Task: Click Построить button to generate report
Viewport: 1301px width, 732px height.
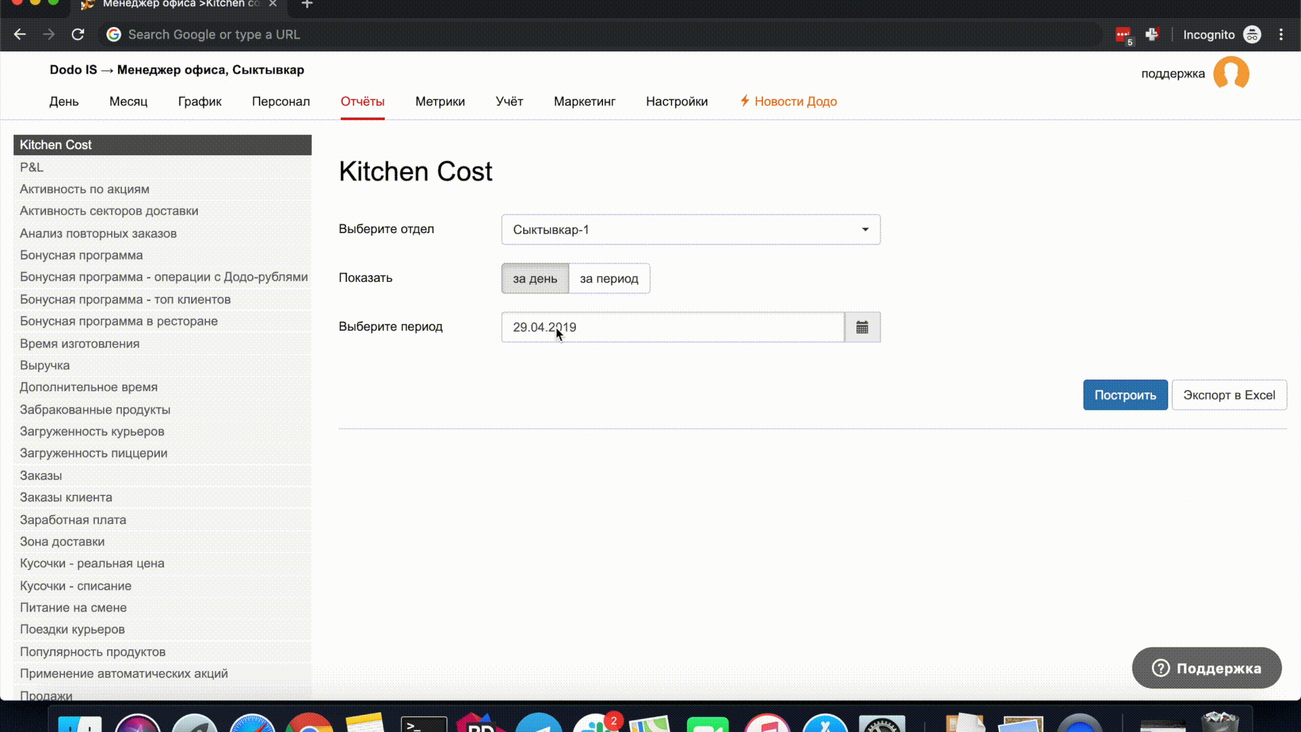Action: 1126,395
